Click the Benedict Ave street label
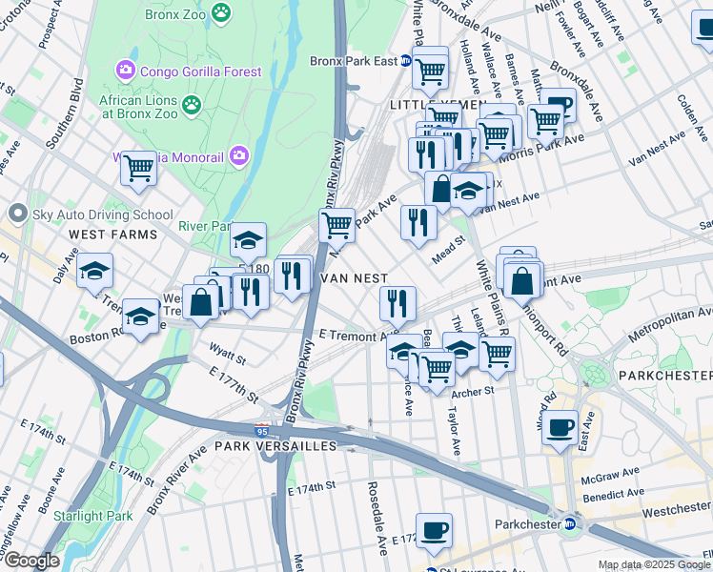Image resolution: width=713 pixels, height=572 pixels. point(614,495)
